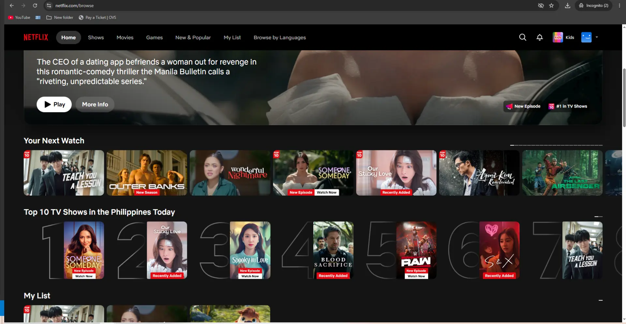Go back in the browser
Screen dimensions: 626x324
pos(12,6)
